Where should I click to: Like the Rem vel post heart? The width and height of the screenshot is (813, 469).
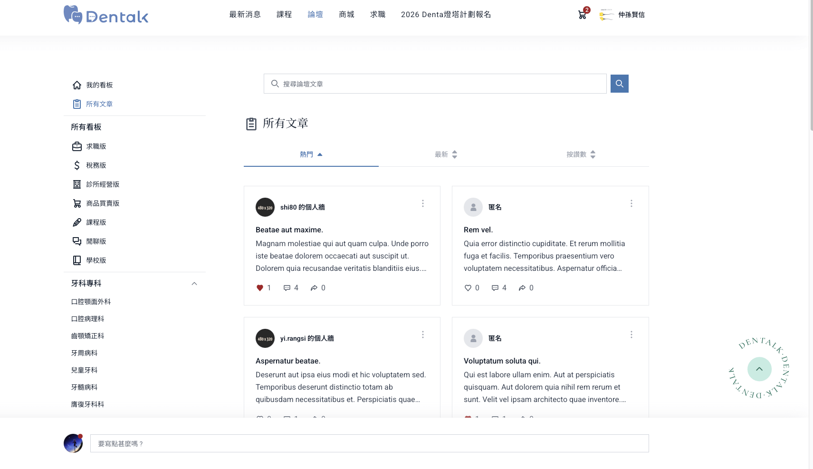pyautogui.click(x=468, y=288)
